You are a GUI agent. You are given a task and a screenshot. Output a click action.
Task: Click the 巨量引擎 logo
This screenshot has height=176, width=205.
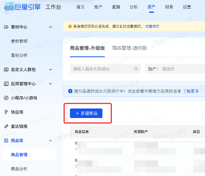[22, 7]
